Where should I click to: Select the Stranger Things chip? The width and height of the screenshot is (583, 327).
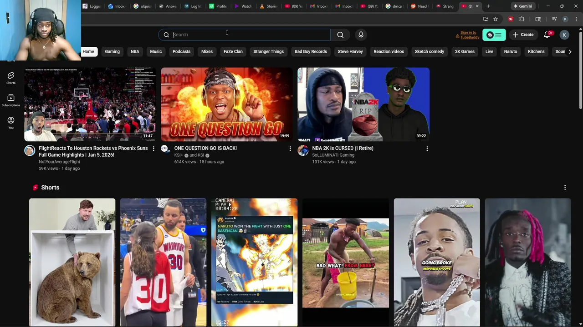point(268,51)
